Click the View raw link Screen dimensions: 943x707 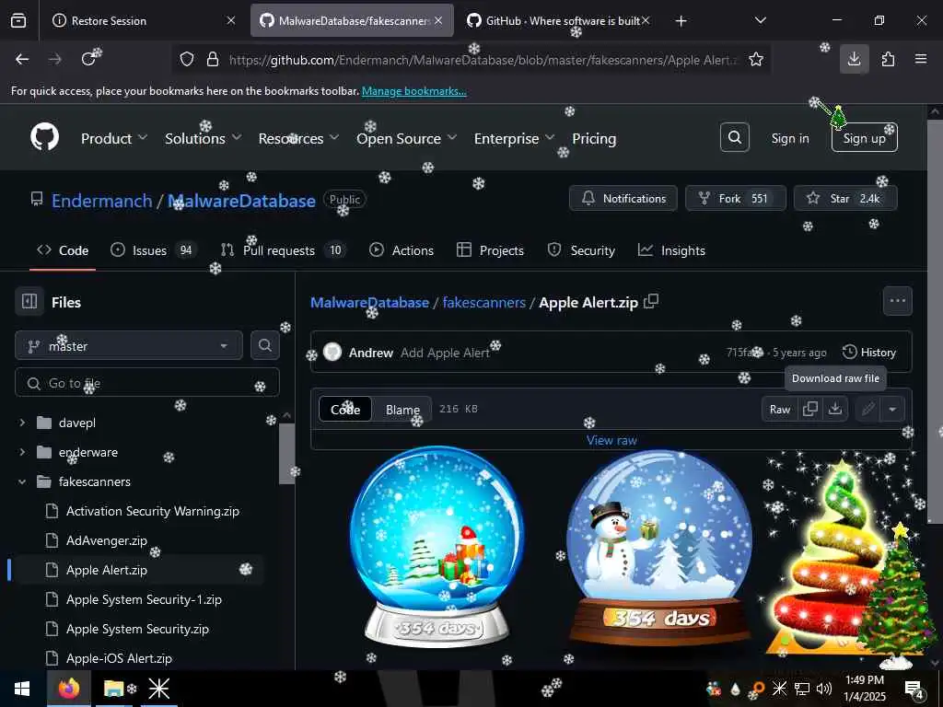(x=611, y=440)
